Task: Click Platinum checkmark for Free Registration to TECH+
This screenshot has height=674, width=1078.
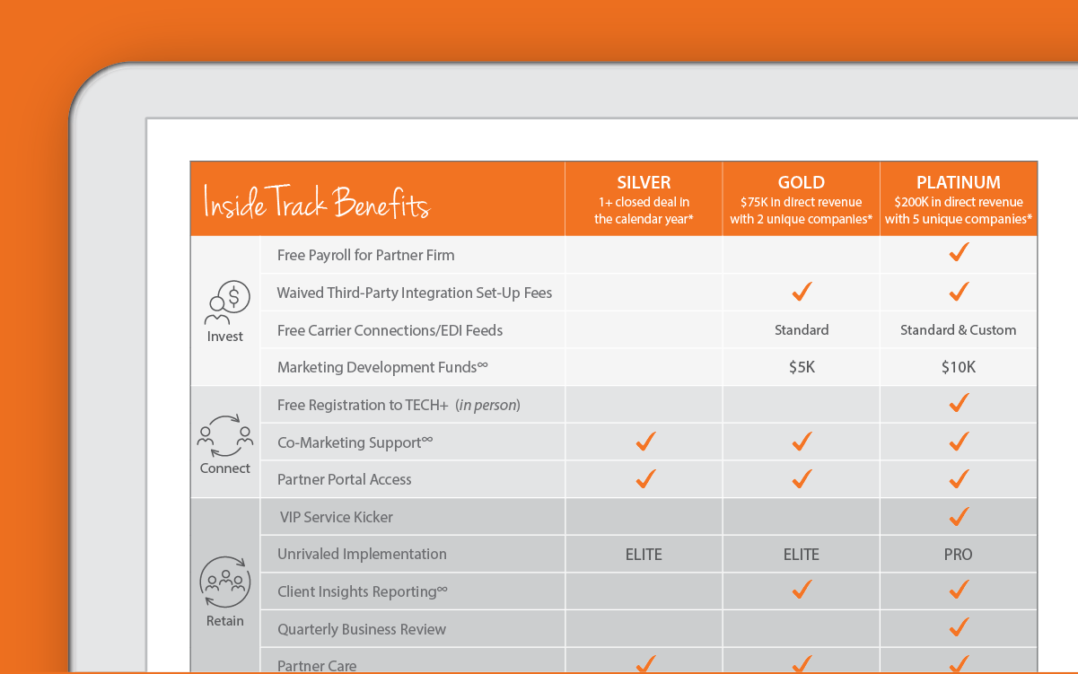Action: pos(959,404)
